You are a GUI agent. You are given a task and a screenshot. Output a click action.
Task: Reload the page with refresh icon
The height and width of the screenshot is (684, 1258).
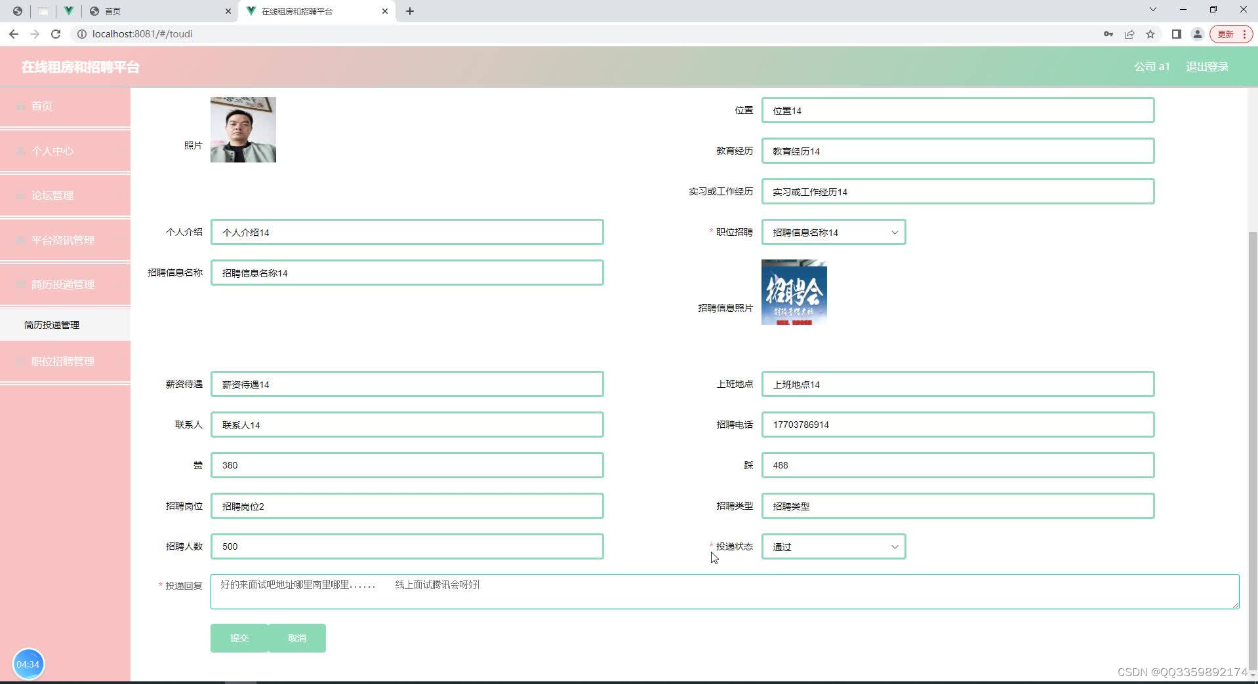click(56, 34)
